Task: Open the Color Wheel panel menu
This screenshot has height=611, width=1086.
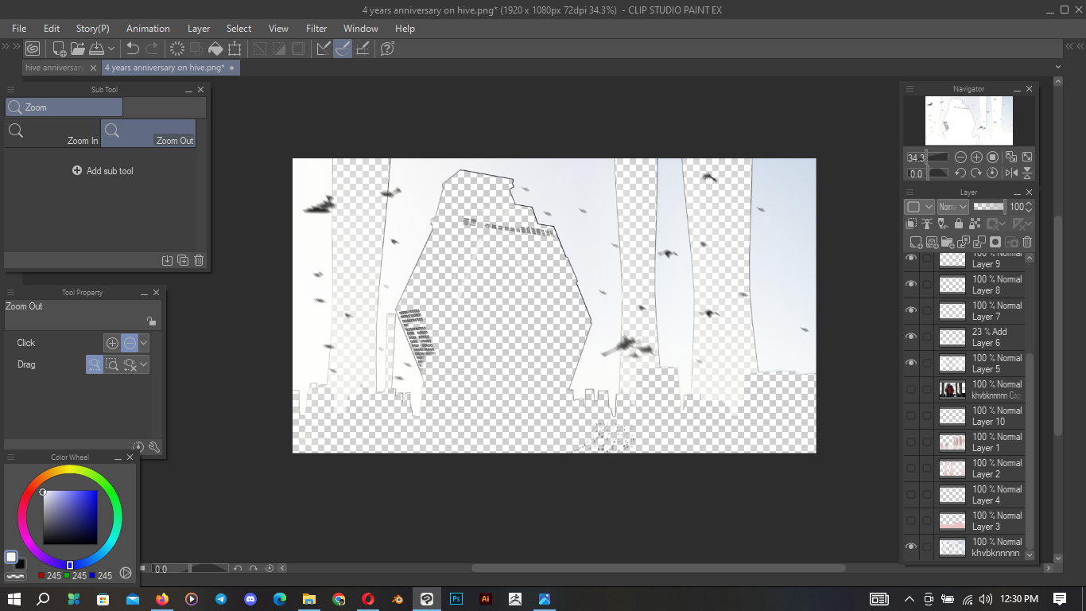Action: point(11,457)
